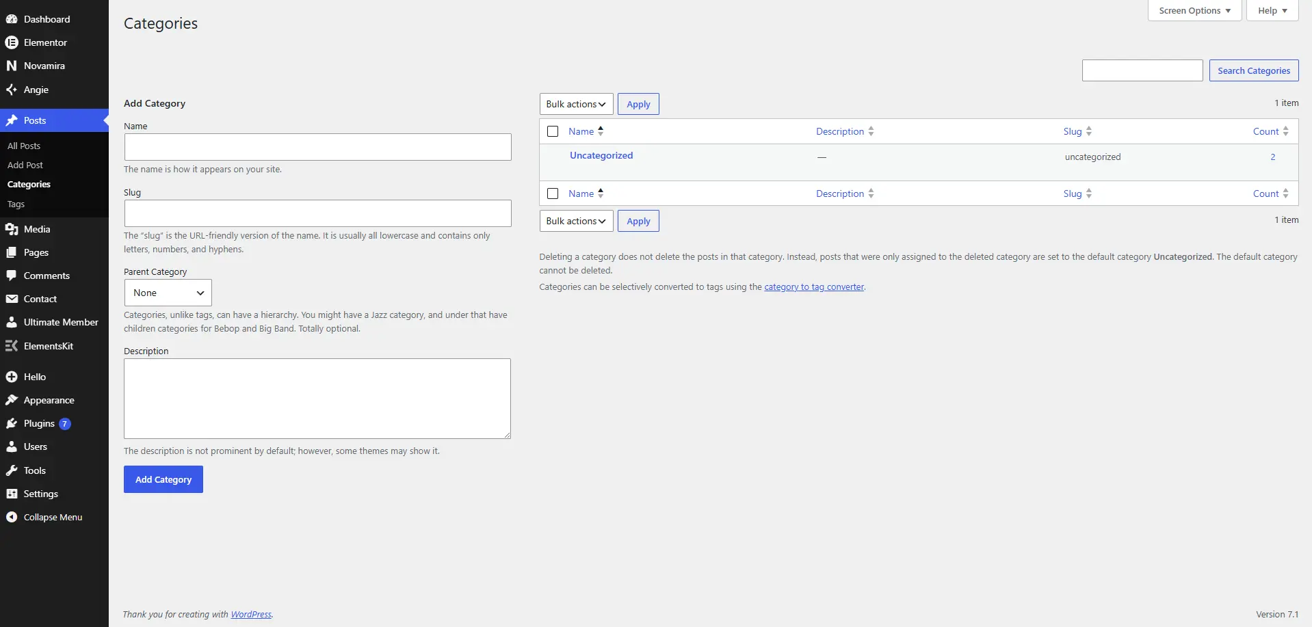Click the Plugins plug icon
The image size is (1312, 627).
coord(12,423)
